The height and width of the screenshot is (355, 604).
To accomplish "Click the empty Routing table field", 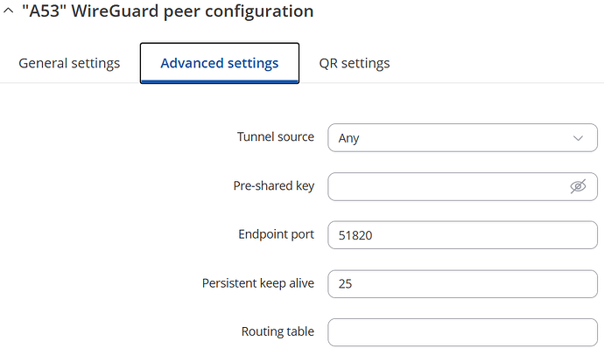I will [x=463, y=332].
